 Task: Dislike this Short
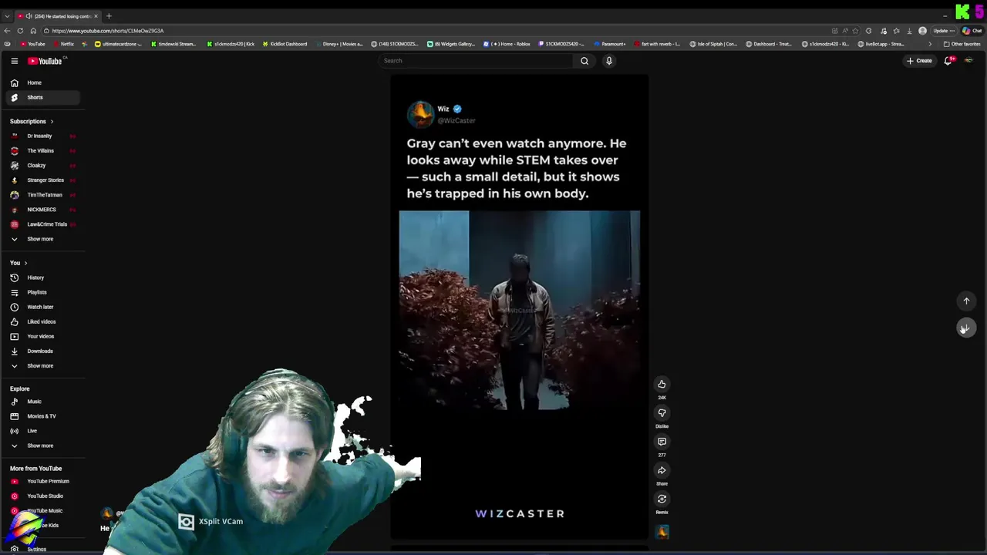(662, 412)
